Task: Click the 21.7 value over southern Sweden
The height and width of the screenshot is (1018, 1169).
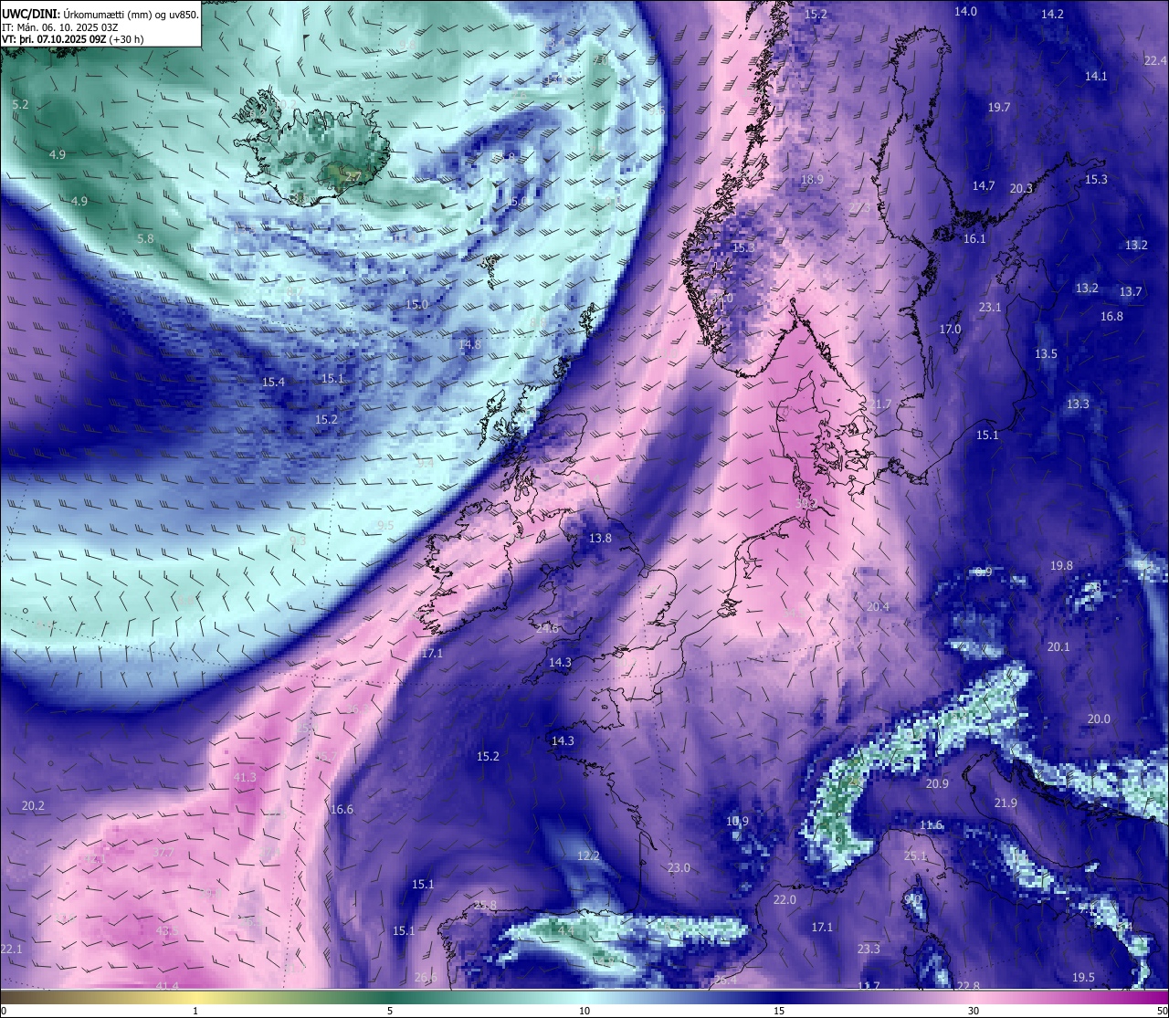Action: [880, 404]
